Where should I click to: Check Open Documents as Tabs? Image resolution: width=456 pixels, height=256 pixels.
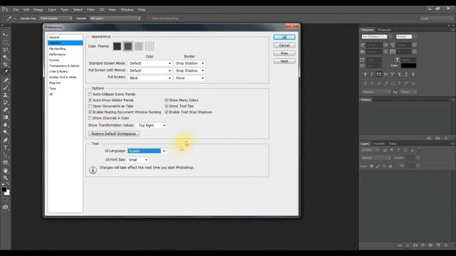pyautogui.click(x=90, y=106)
